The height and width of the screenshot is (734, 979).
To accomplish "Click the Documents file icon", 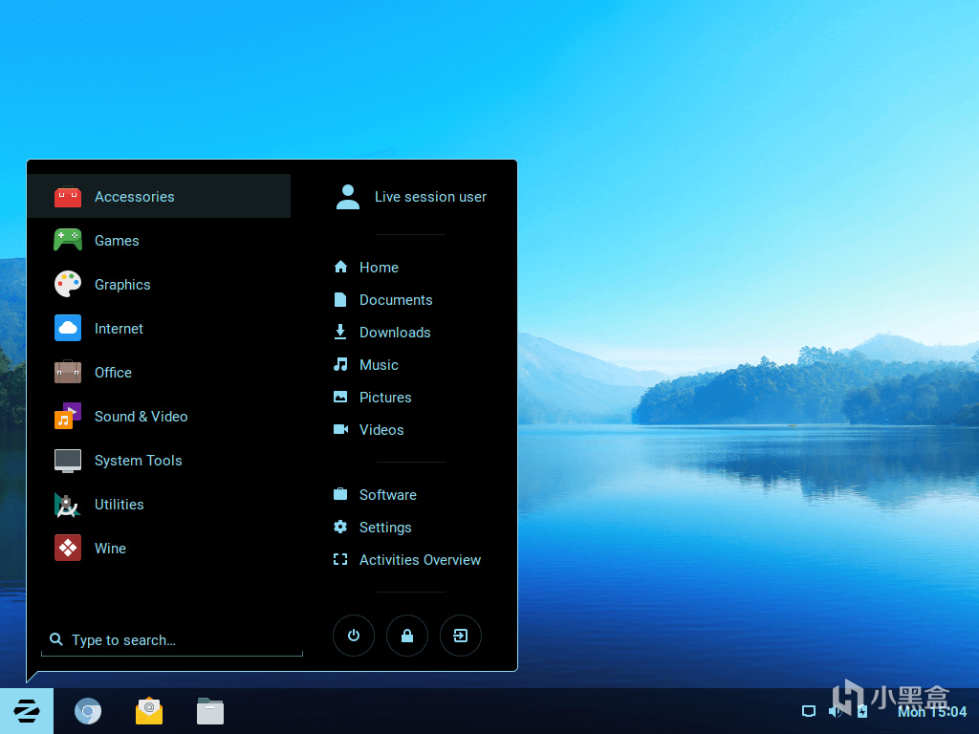I will coord(340,299).
